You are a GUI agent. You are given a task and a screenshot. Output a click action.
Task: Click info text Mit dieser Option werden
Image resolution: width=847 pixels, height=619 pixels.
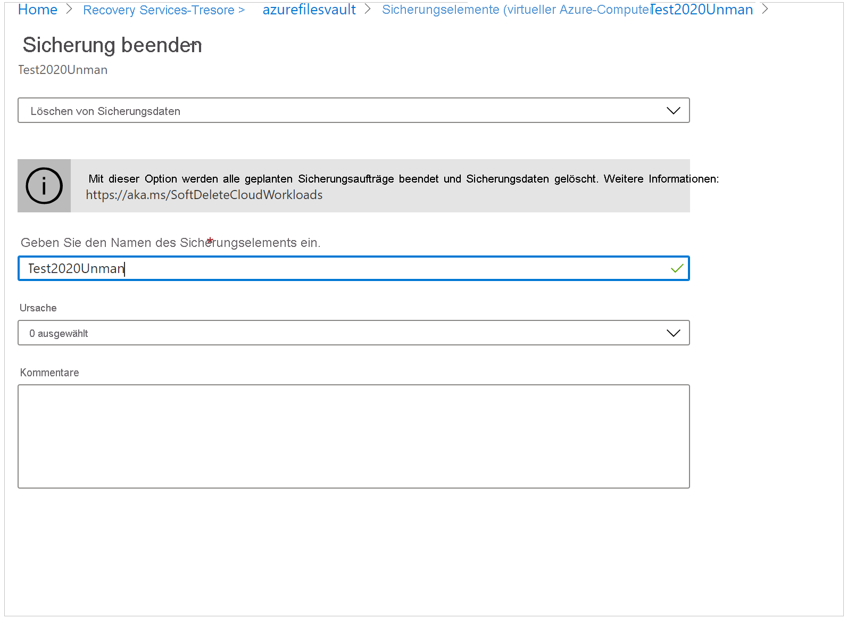[x=403, y=179]
